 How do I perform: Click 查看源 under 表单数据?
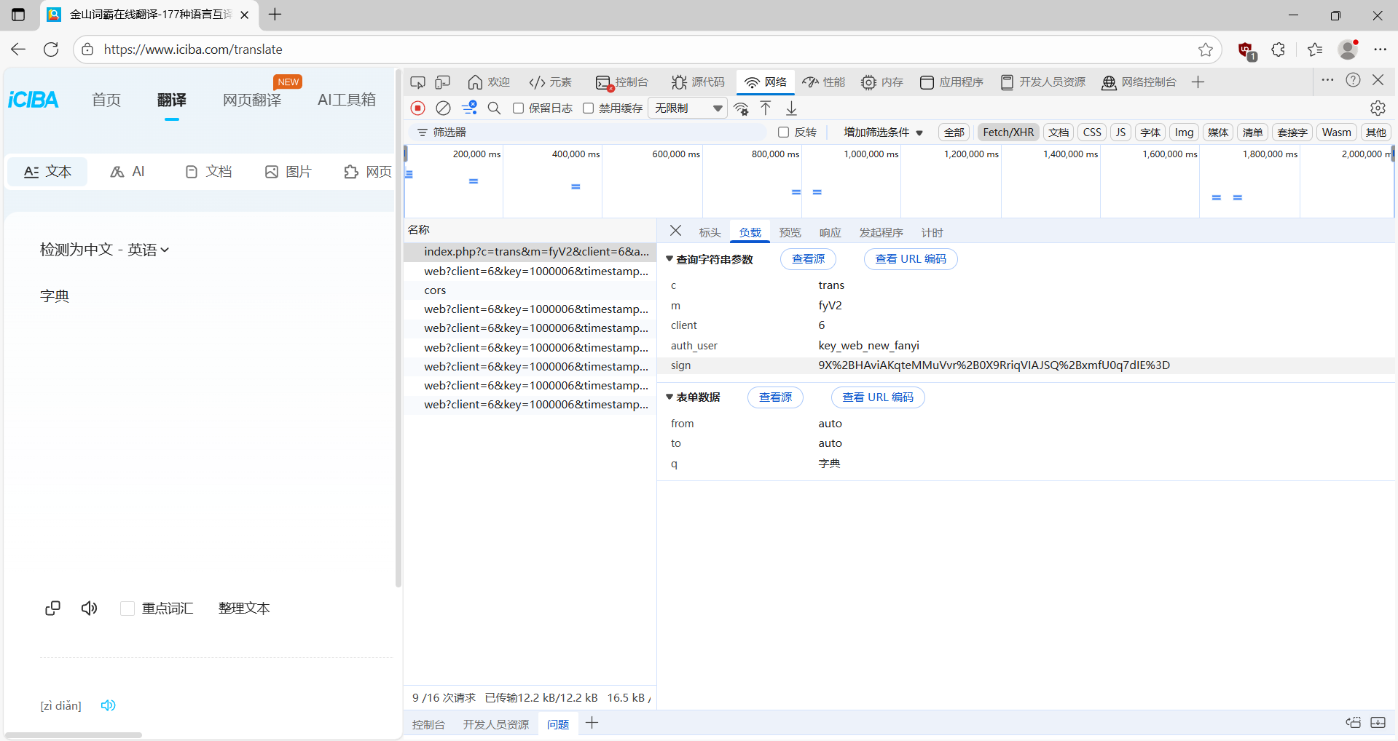click(775, 397)
